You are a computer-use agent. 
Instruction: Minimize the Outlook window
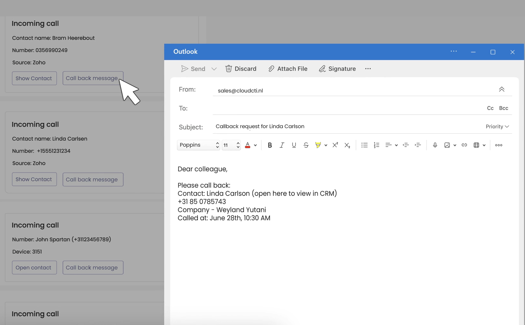[473, 52]
